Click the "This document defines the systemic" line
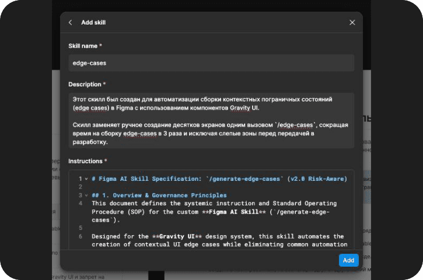Screen dimensions: 423x280 (x=214, y=204)
